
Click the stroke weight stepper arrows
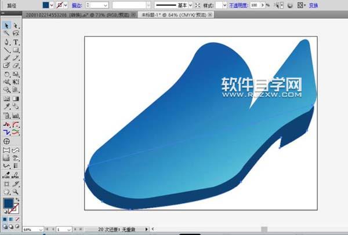click(88, 5)
